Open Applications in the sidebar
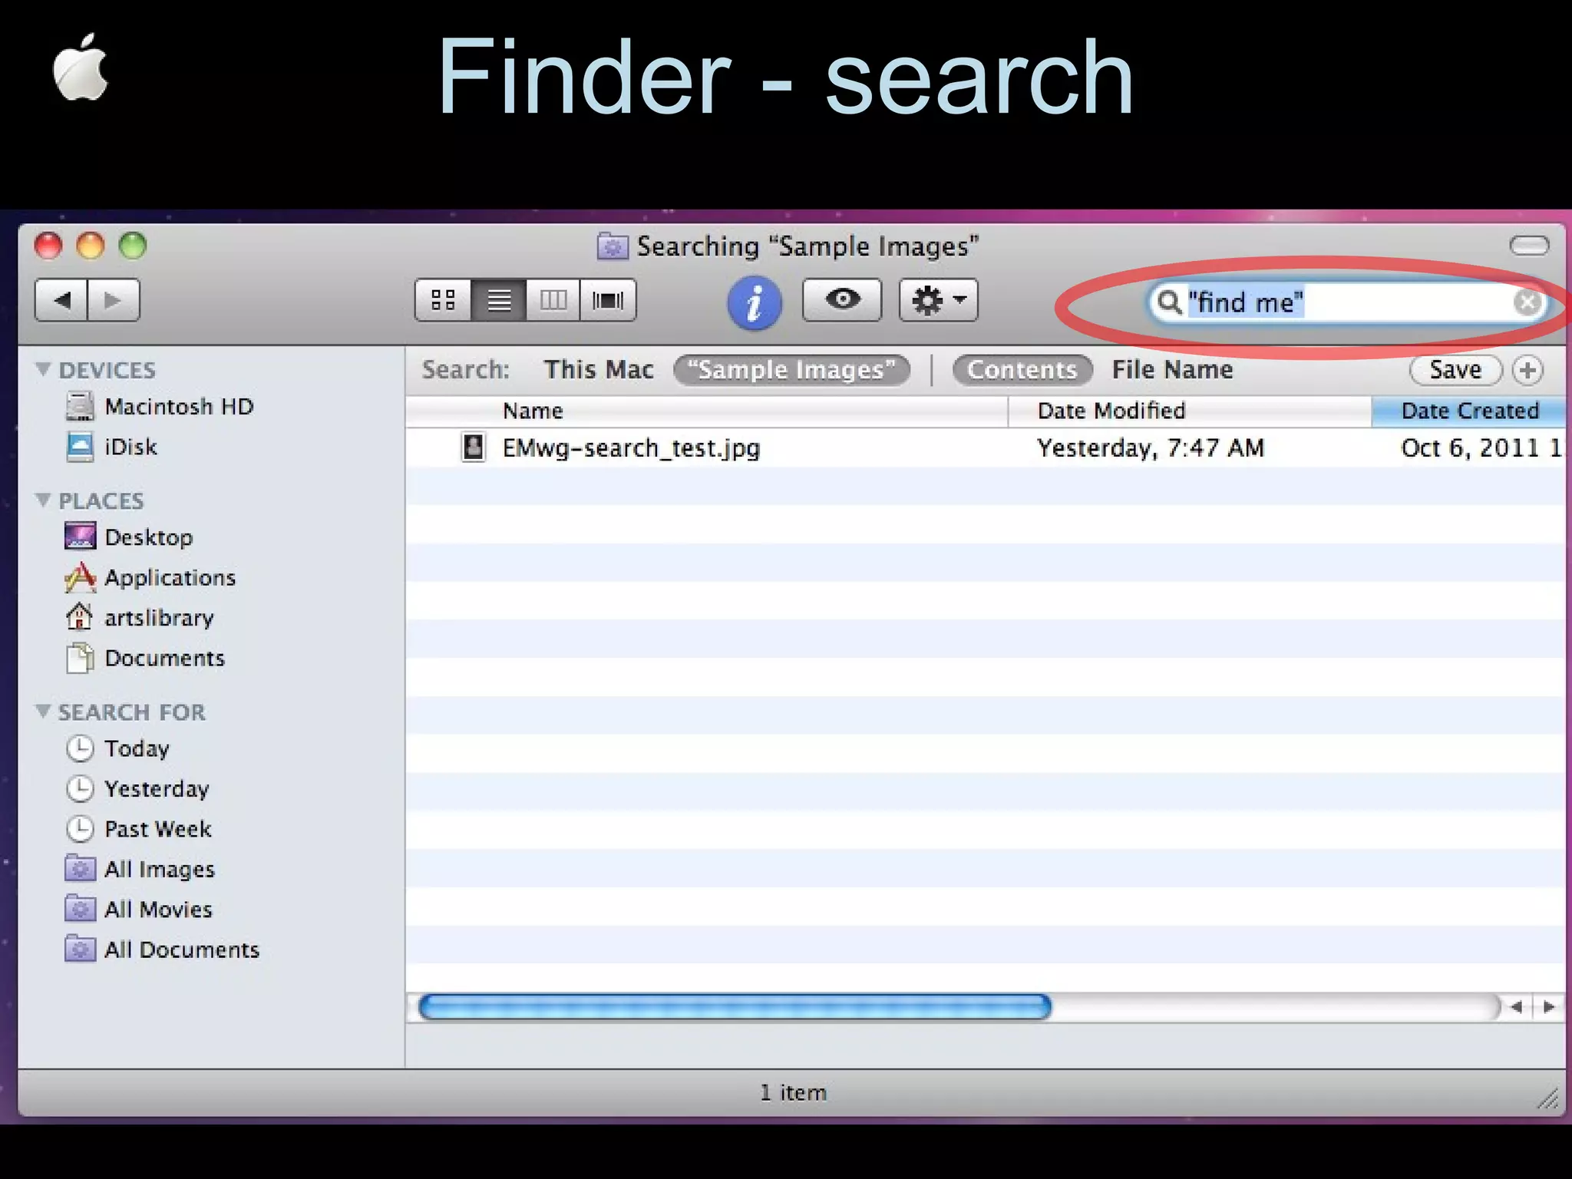1572x1179 pixels. pyautogui.click(x=150, y=577)
